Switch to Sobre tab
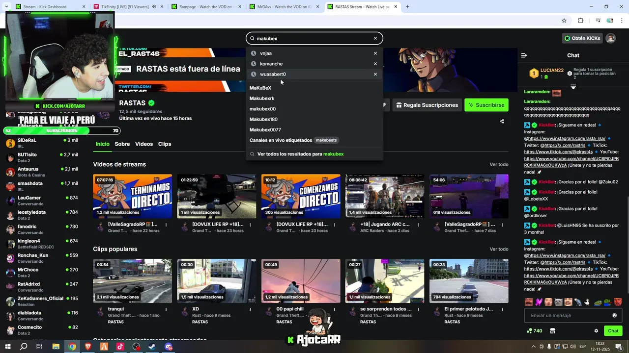 (x=122, y=144)
